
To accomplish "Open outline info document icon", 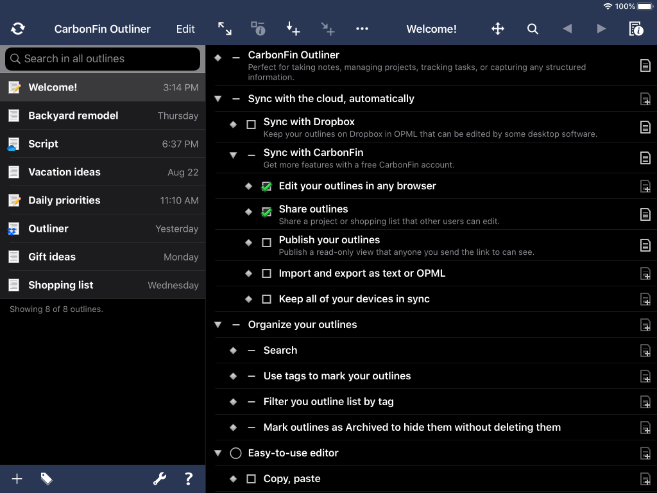I will pyautogui.click(x=636, y=28).
